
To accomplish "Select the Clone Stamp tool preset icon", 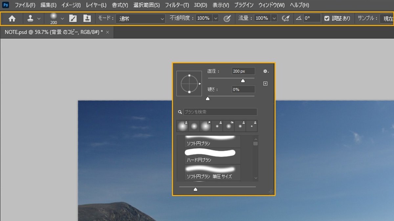I will pyautogui.click(x=30, y=19).
